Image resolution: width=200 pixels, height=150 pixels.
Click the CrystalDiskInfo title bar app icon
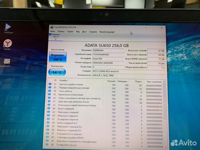tap(52, 27)
